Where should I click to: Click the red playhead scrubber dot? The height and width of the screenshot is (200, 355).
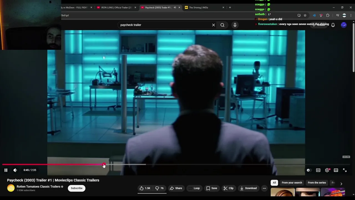click(104, 164)
